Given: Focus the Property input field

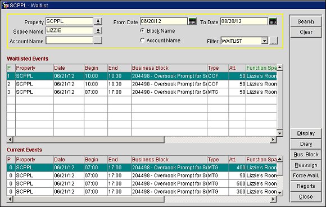Looking at the screenshot, I should [69, 21].
